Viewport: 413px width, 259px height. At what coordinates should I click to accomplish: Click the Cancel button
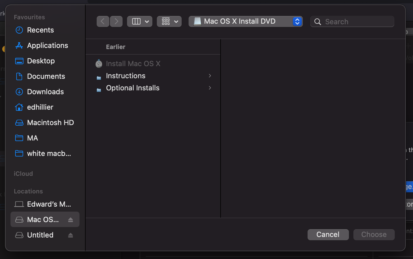click(328, 234)
